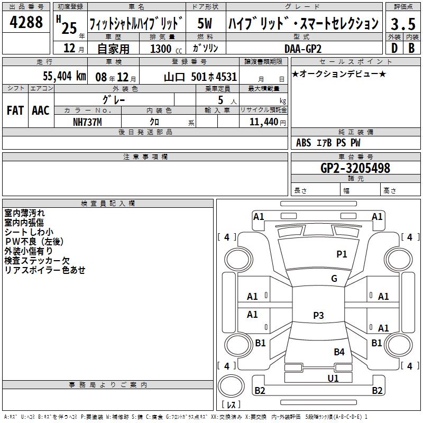
Task: Click the オークションデビュー sales point text
Action: click(x=339, y=73)
